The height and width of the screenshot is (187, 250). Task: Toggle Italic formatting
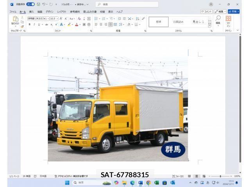click(x=34, y=25)
